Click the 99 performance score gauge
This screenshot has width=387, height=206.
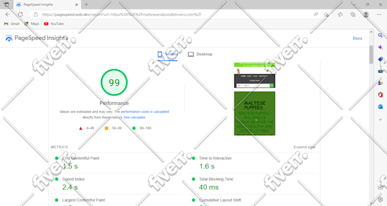[114, 83]
